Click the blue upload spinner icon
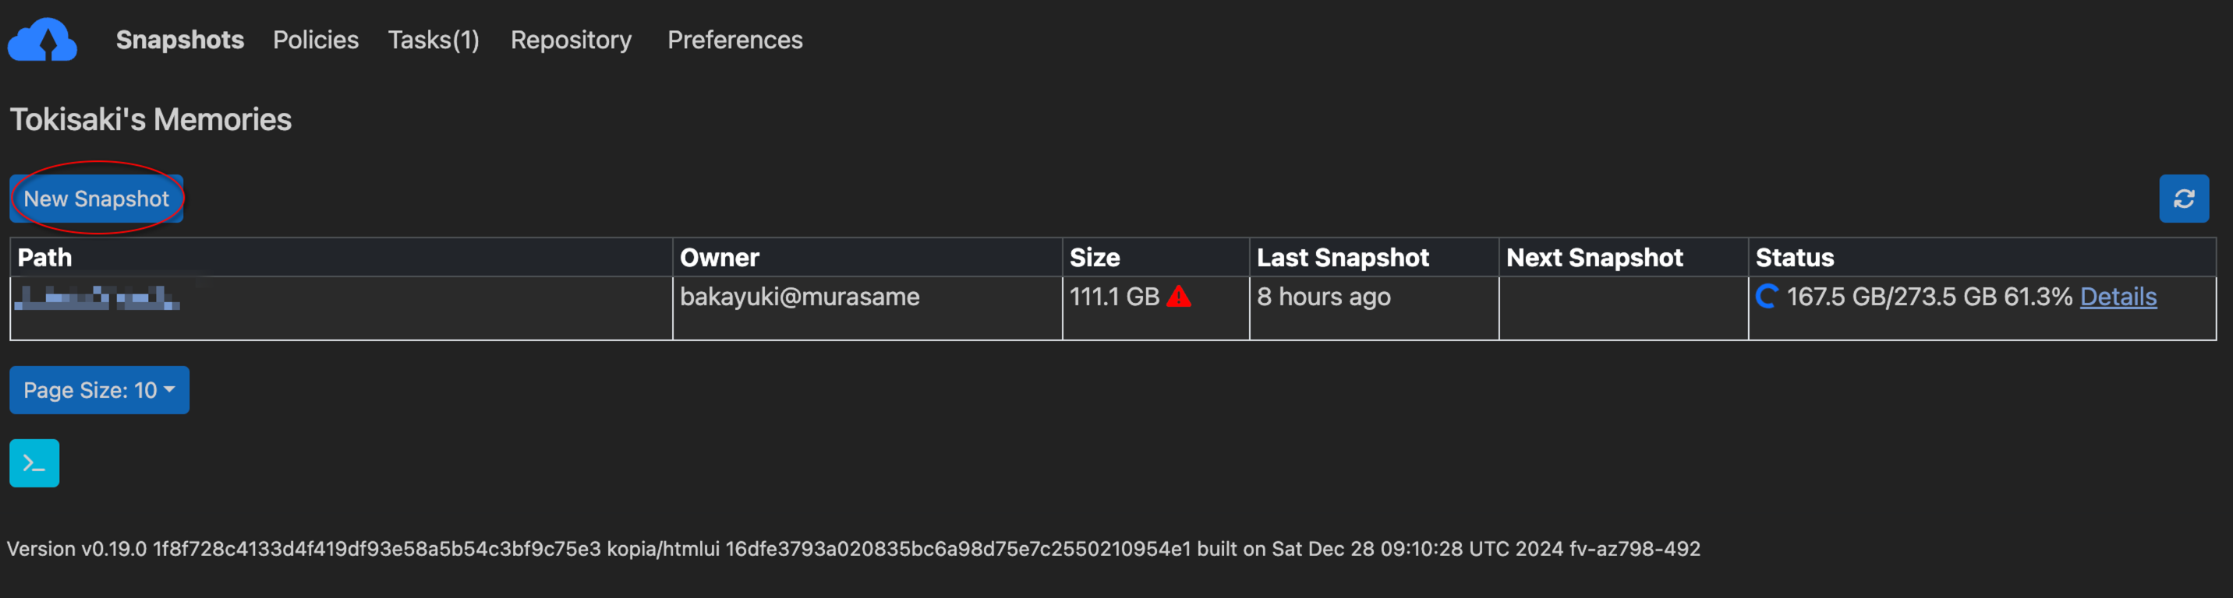Screen dimensions: 2233x598 pyautogui.click(x=1766, y=297)
